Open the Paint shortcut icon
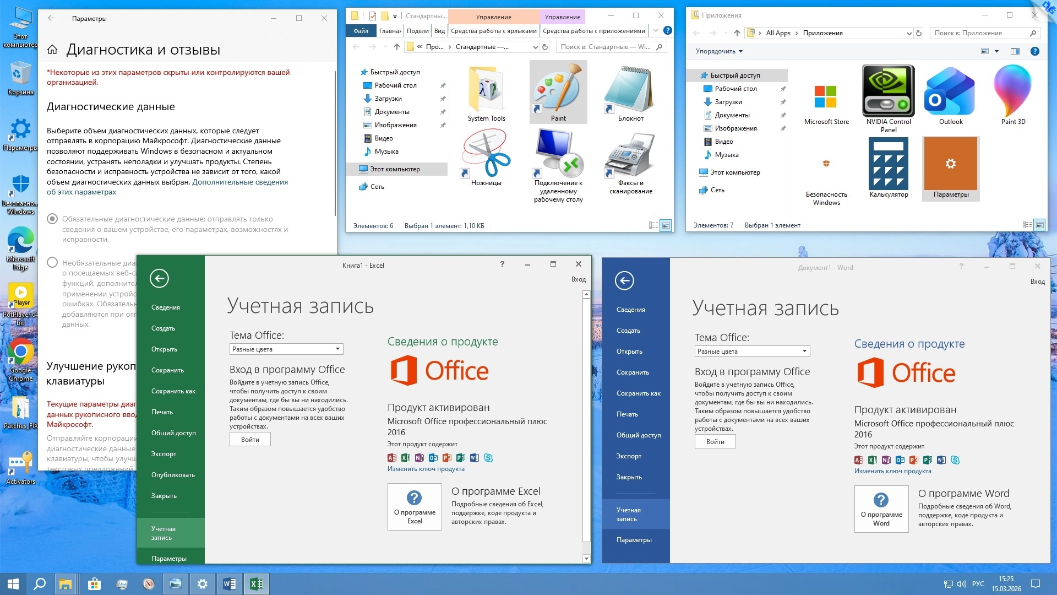1057x595 pixels. coord(558,88)
